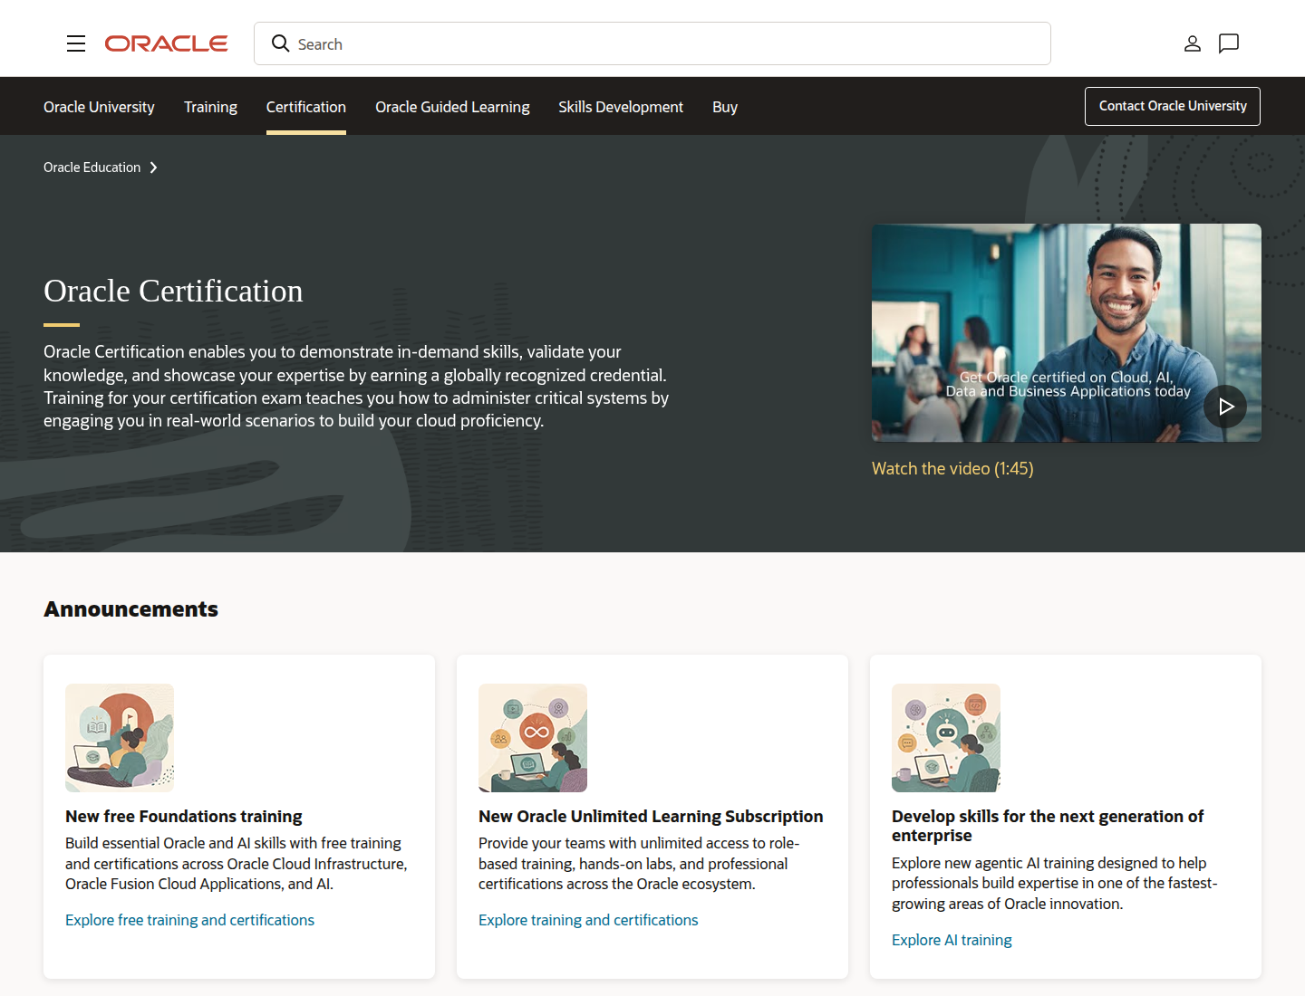Click Develop skills for next generation heading
This screenshot has height=996, width=1305.
point(1048,826)
